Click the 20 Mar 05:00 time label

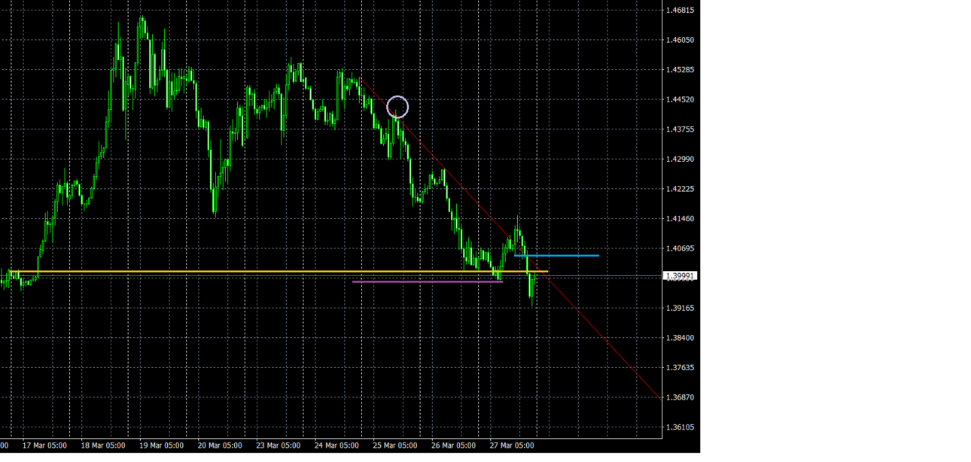click(220, 445)
